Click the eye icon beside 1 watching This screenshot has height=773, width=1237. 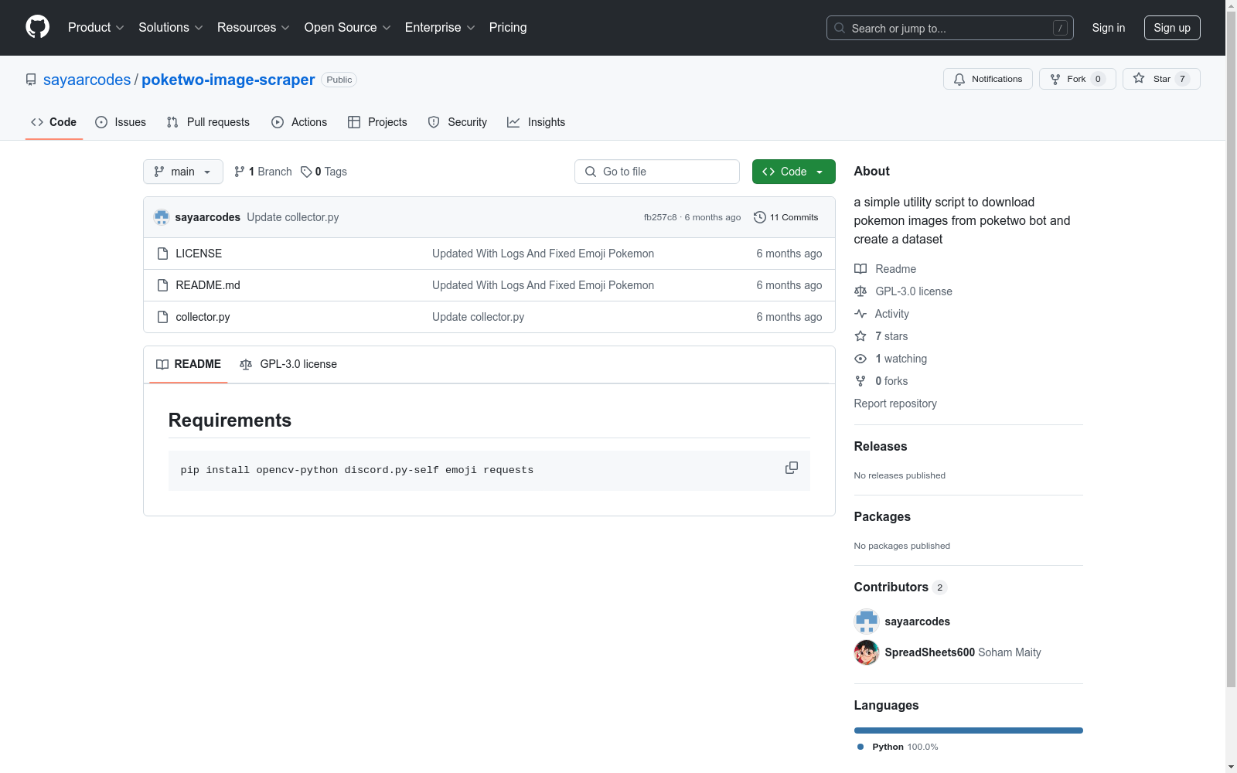pos(860,359)
